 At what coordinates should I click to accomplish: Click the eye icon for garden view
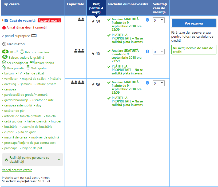click(5, 57)
